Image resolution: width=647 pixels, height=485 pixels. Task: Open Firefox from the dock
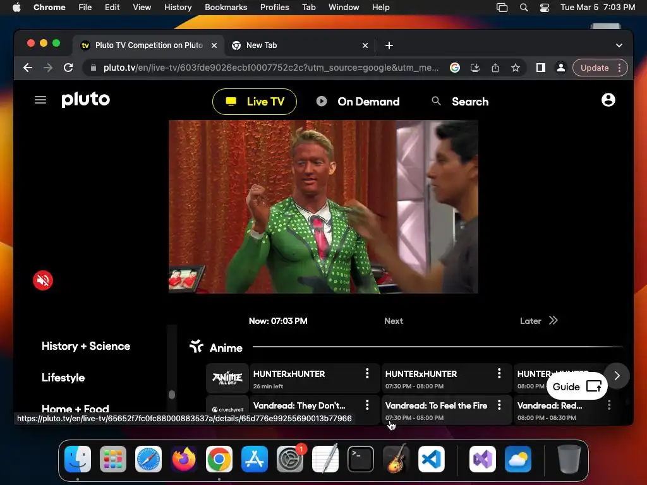click(x=184, y=459)
